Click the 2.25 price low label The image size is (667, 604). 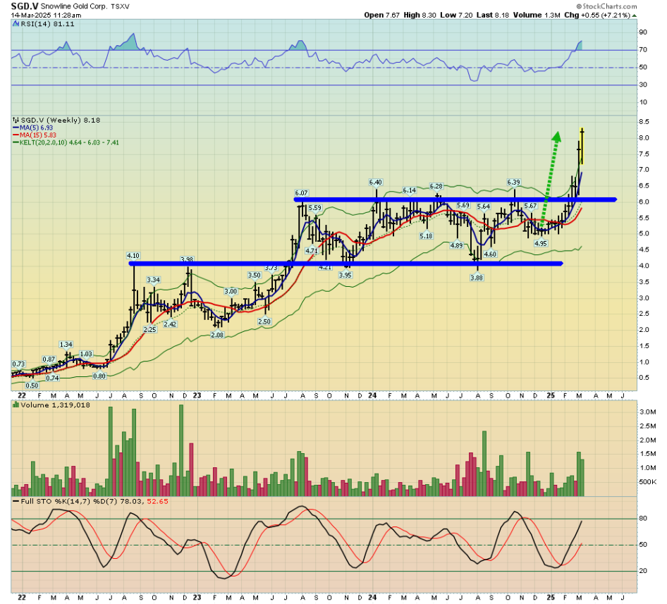pyautogui.click(x=149, y=330)
